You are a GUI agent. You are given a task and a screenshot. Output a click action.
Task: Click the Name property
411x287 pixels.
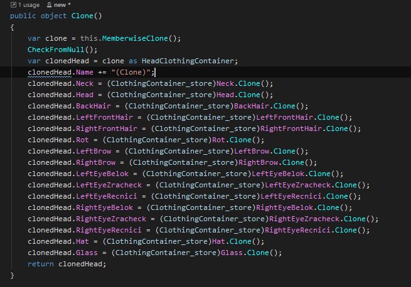[x=85, y=72]
